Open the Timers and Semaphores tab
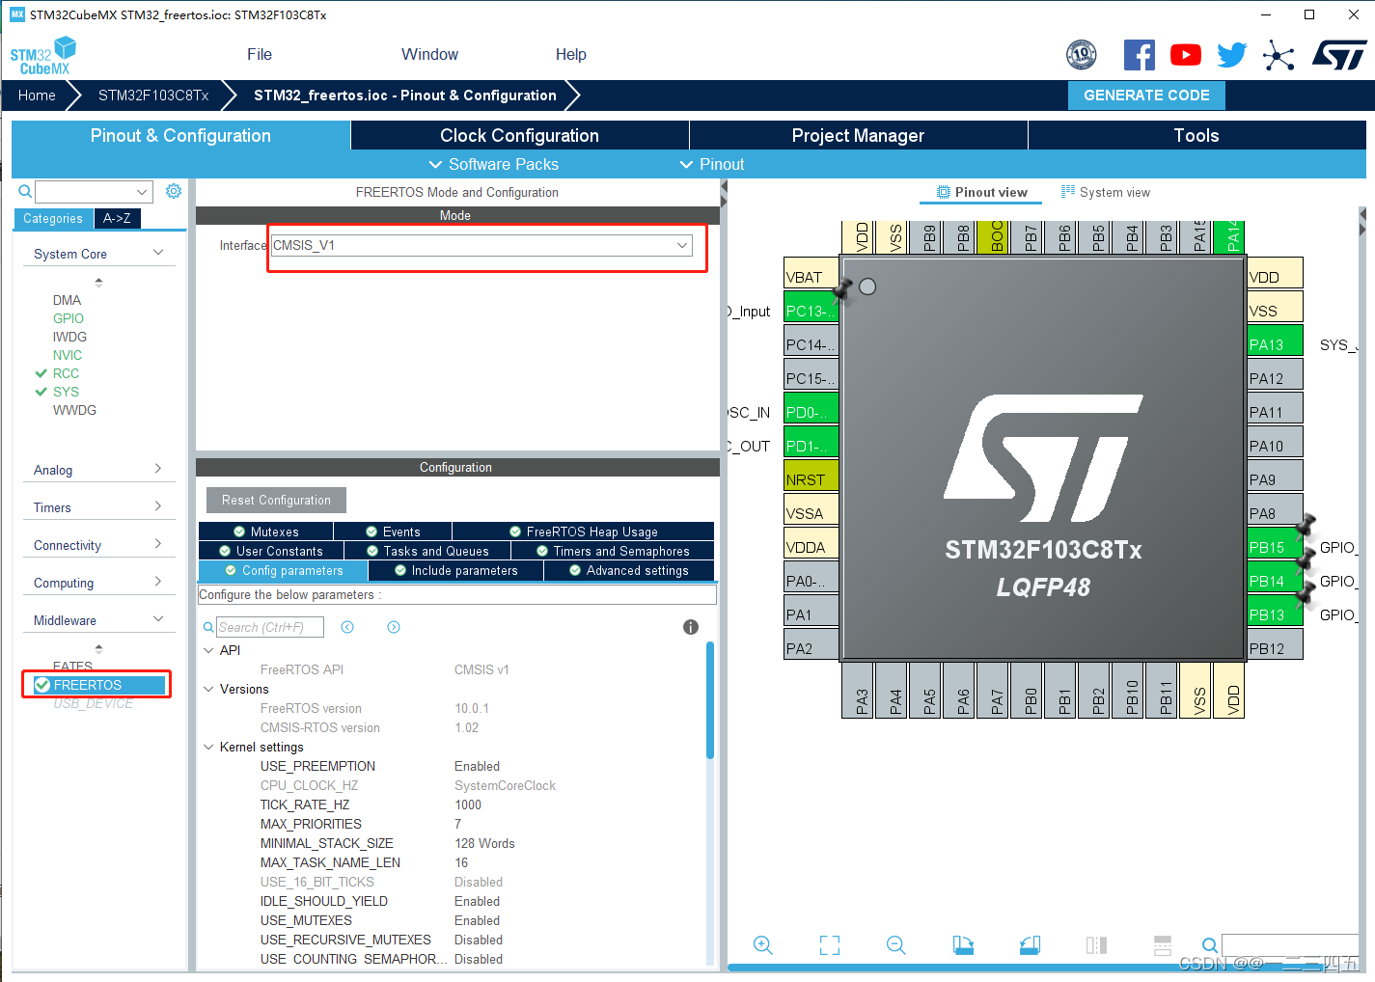Screen dimensions: 1375x982 [613, 551]
